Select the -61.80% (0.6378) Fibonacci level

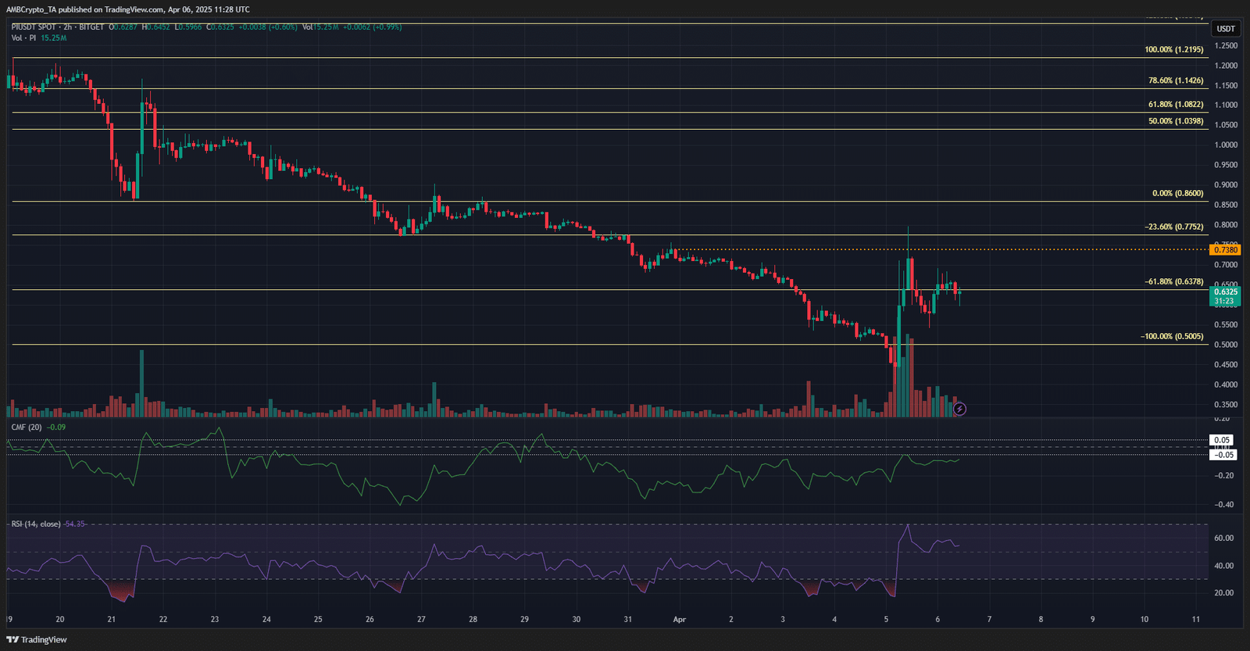click(x=1173, y=282)
